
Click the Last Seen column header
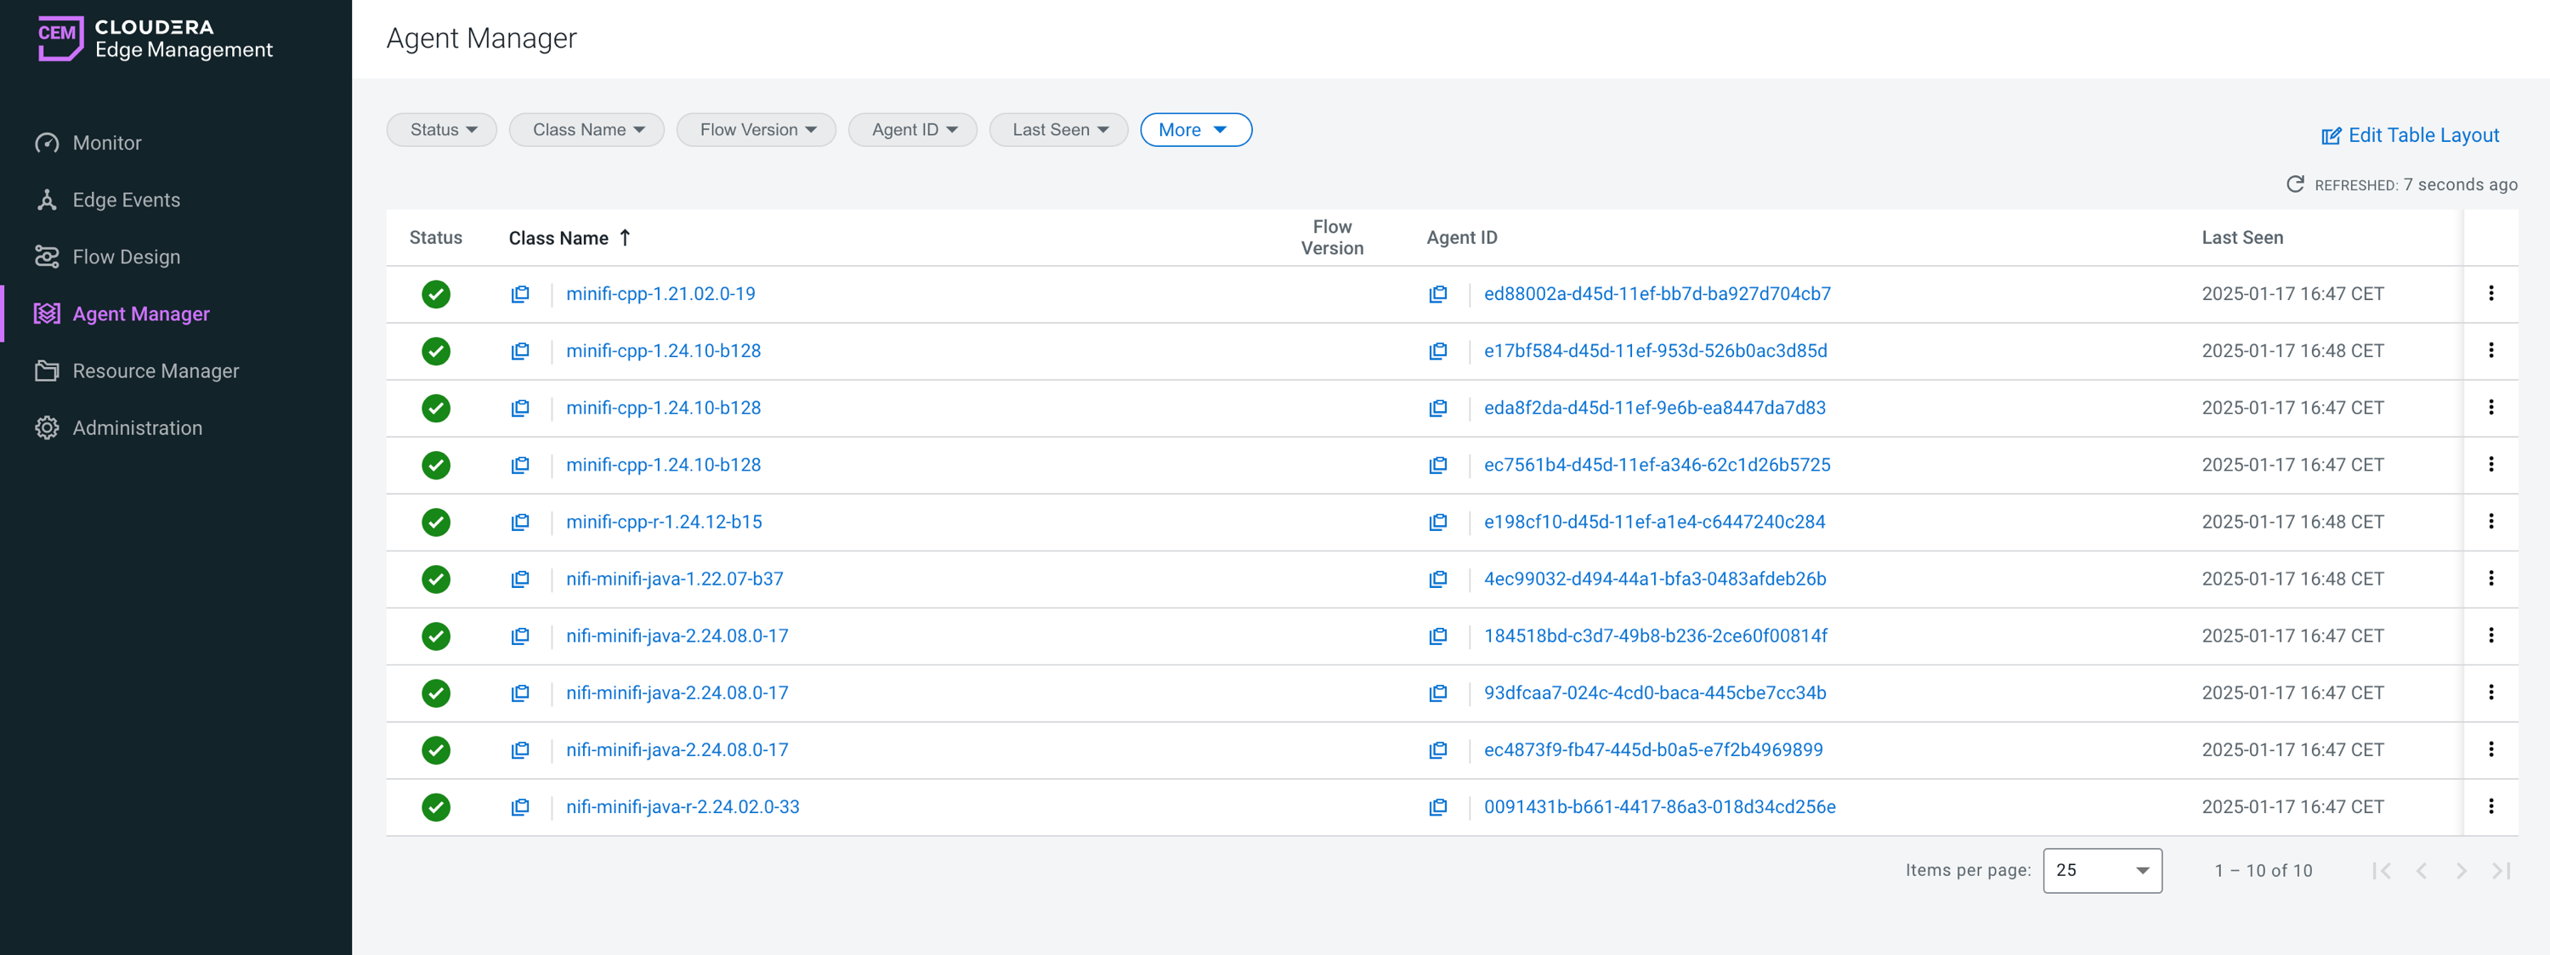2241,238
